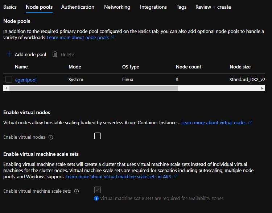Click info icon beside Enable virtual machine scale sets
The height and width of the screenshot is (213, 272).
pyautogui.click(x=77, y=191)
